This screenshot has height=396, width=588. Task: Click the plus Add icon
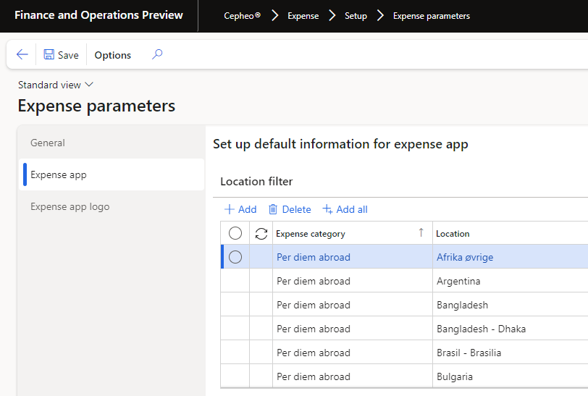point(230,209)
